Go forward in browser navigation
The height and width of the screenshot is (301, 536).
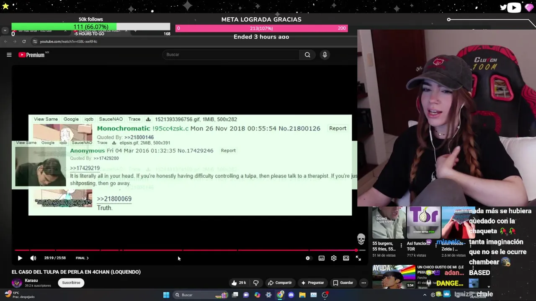(x=15, y=41)
